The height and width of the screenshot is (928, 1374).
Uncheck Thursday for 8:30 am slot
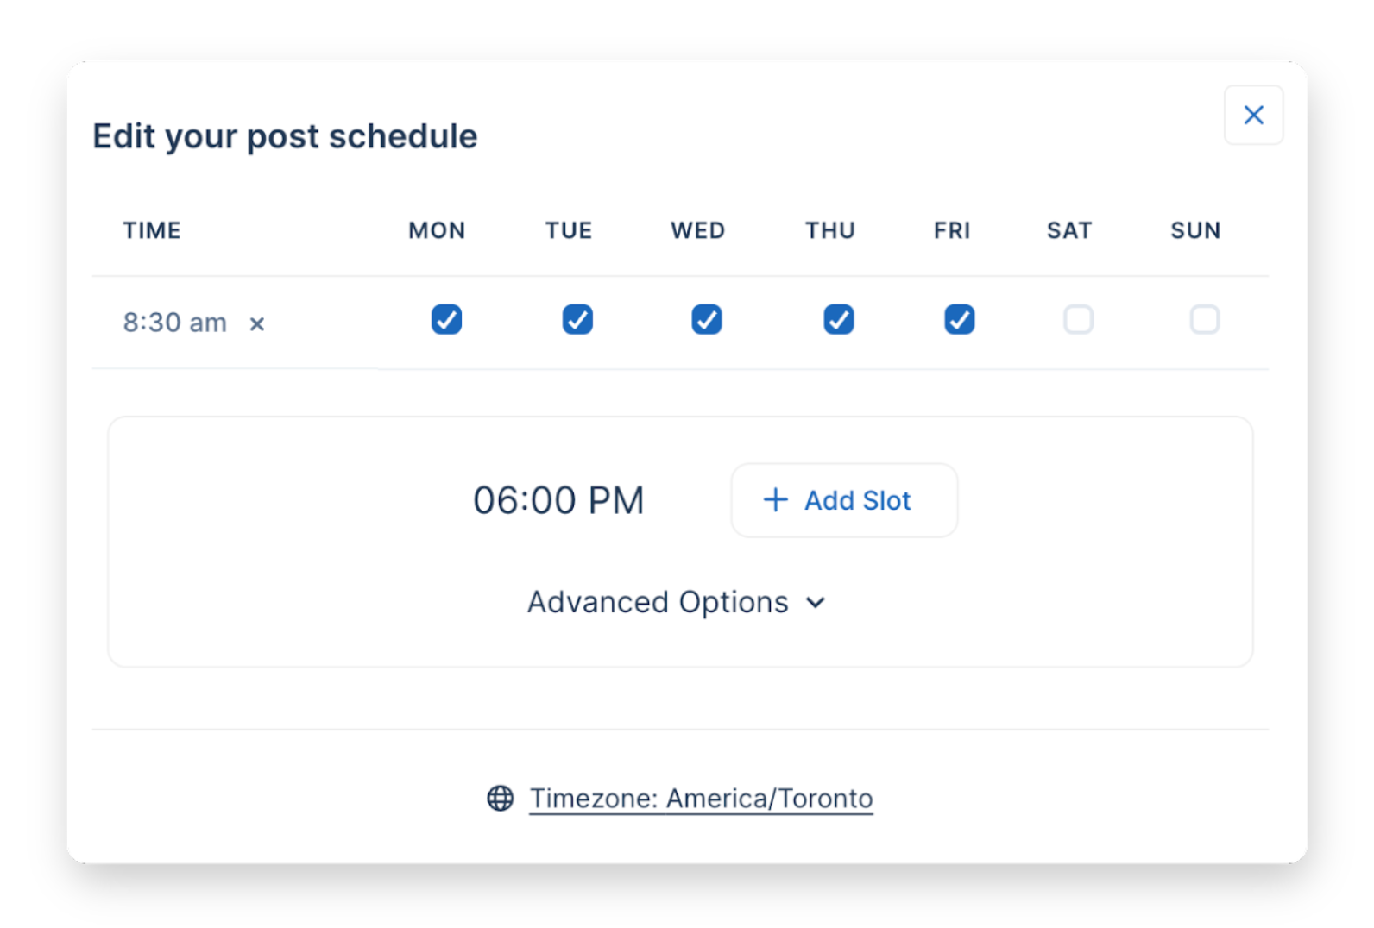838,320
